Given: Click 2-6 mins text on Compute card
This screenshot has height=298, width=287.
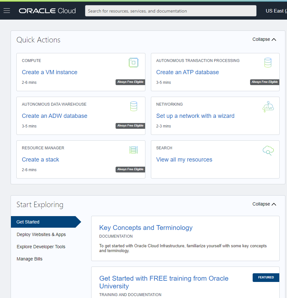Looking at the screenshot, I should point(29,83).
